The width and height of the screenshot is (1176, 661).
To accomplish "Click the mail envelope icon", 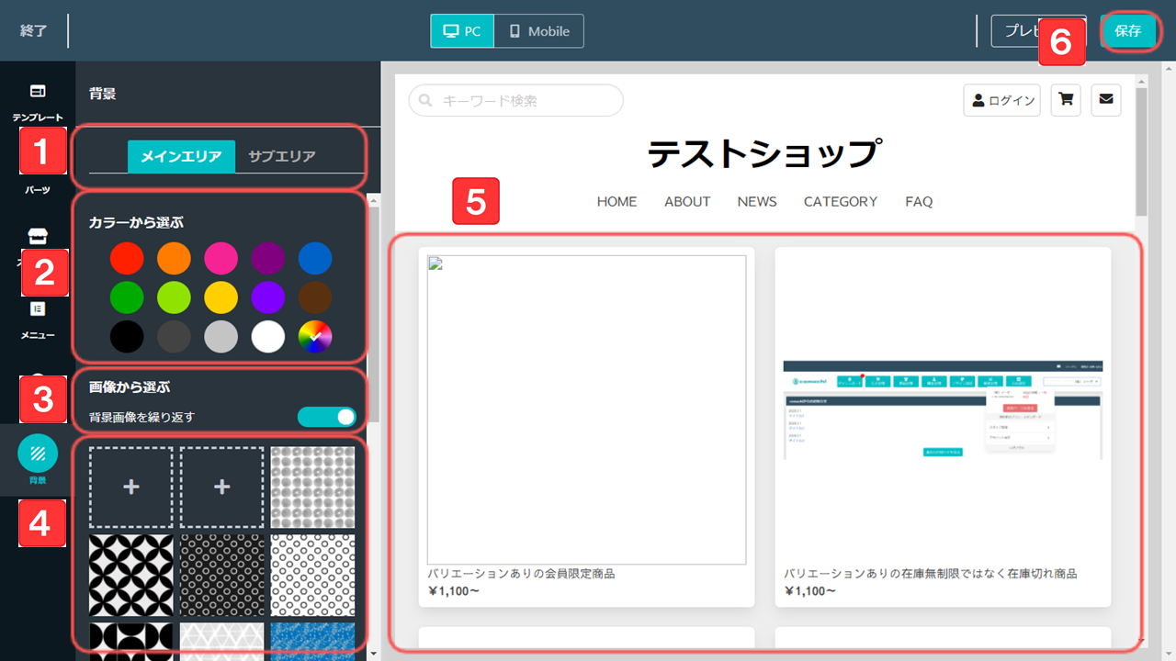I will pyautogui.click(x=1106, y=100).
